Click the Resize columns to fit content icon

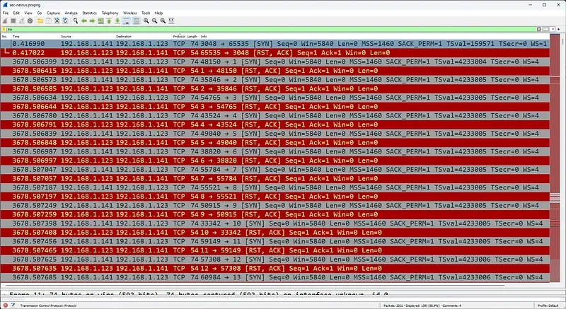pos(171,21)
